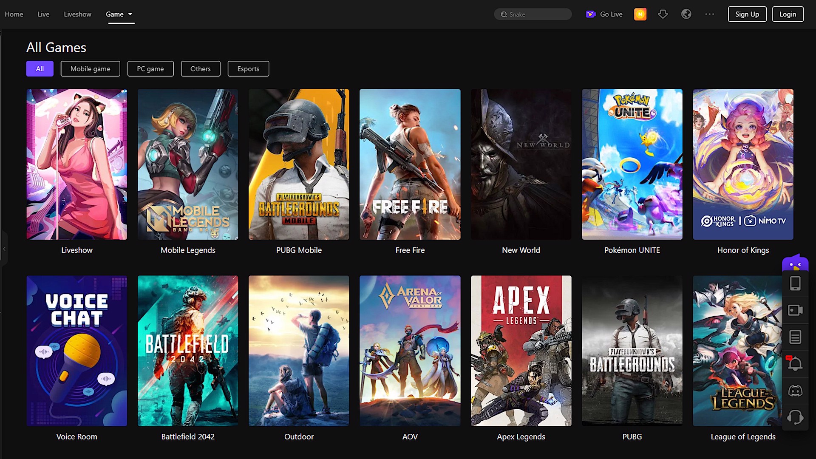The width and height of the screenshot is (816, 459).
Task: Open the Honor of Kings cover image
Action: point(743,164)
